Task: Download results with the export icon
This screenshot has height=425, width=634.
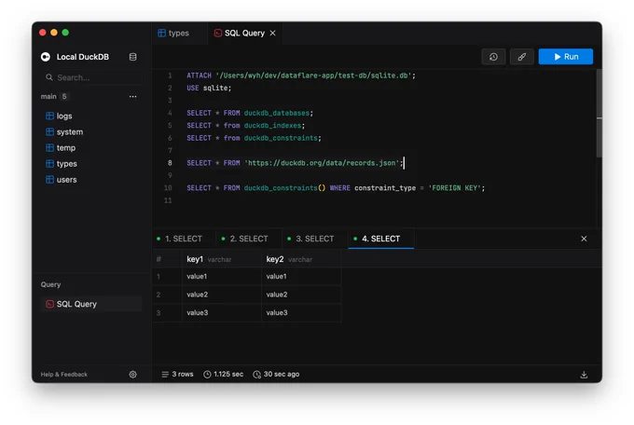Action: tap(584, 375)
